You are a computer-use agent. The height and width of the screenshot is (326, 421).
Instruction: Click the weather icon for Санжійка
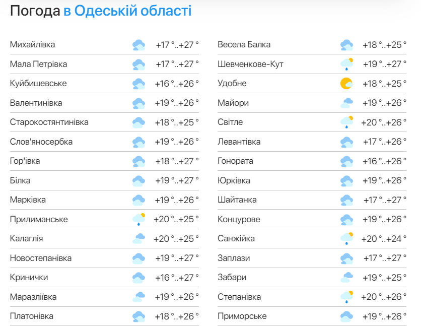[346, 239]
